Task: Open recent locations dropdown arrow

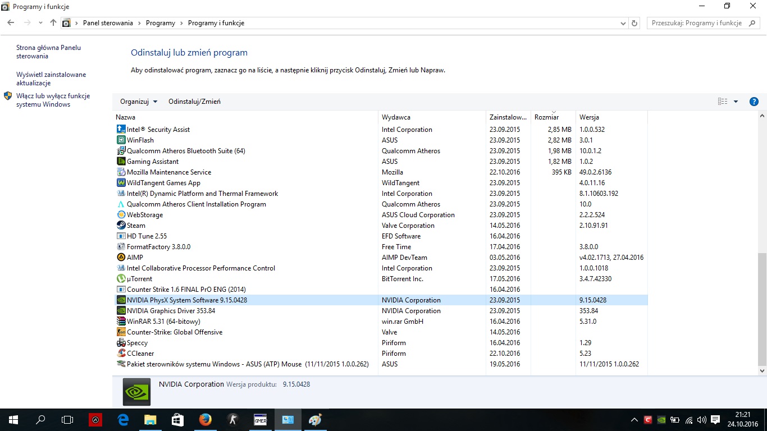Action: click(40, 23)
